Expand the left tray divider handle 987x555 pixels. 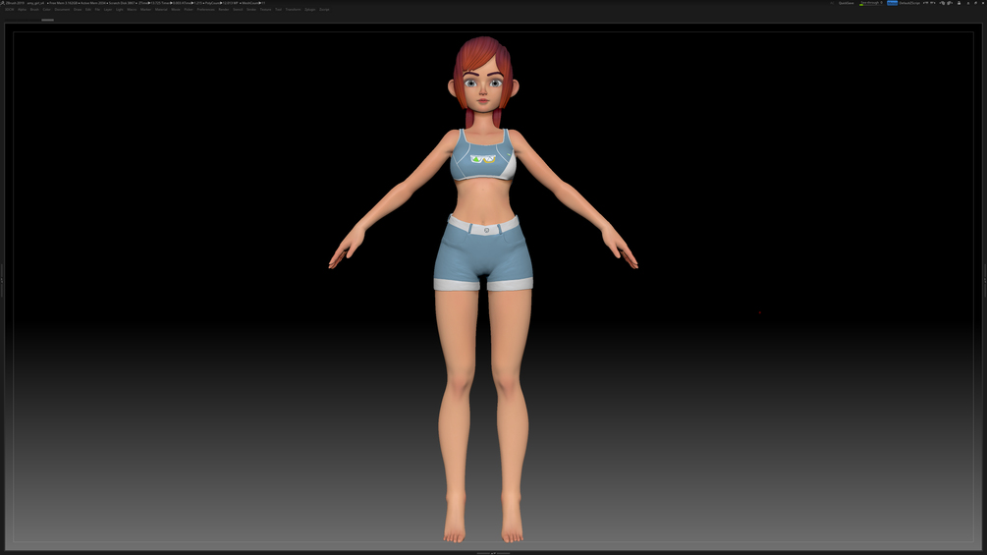2,280
